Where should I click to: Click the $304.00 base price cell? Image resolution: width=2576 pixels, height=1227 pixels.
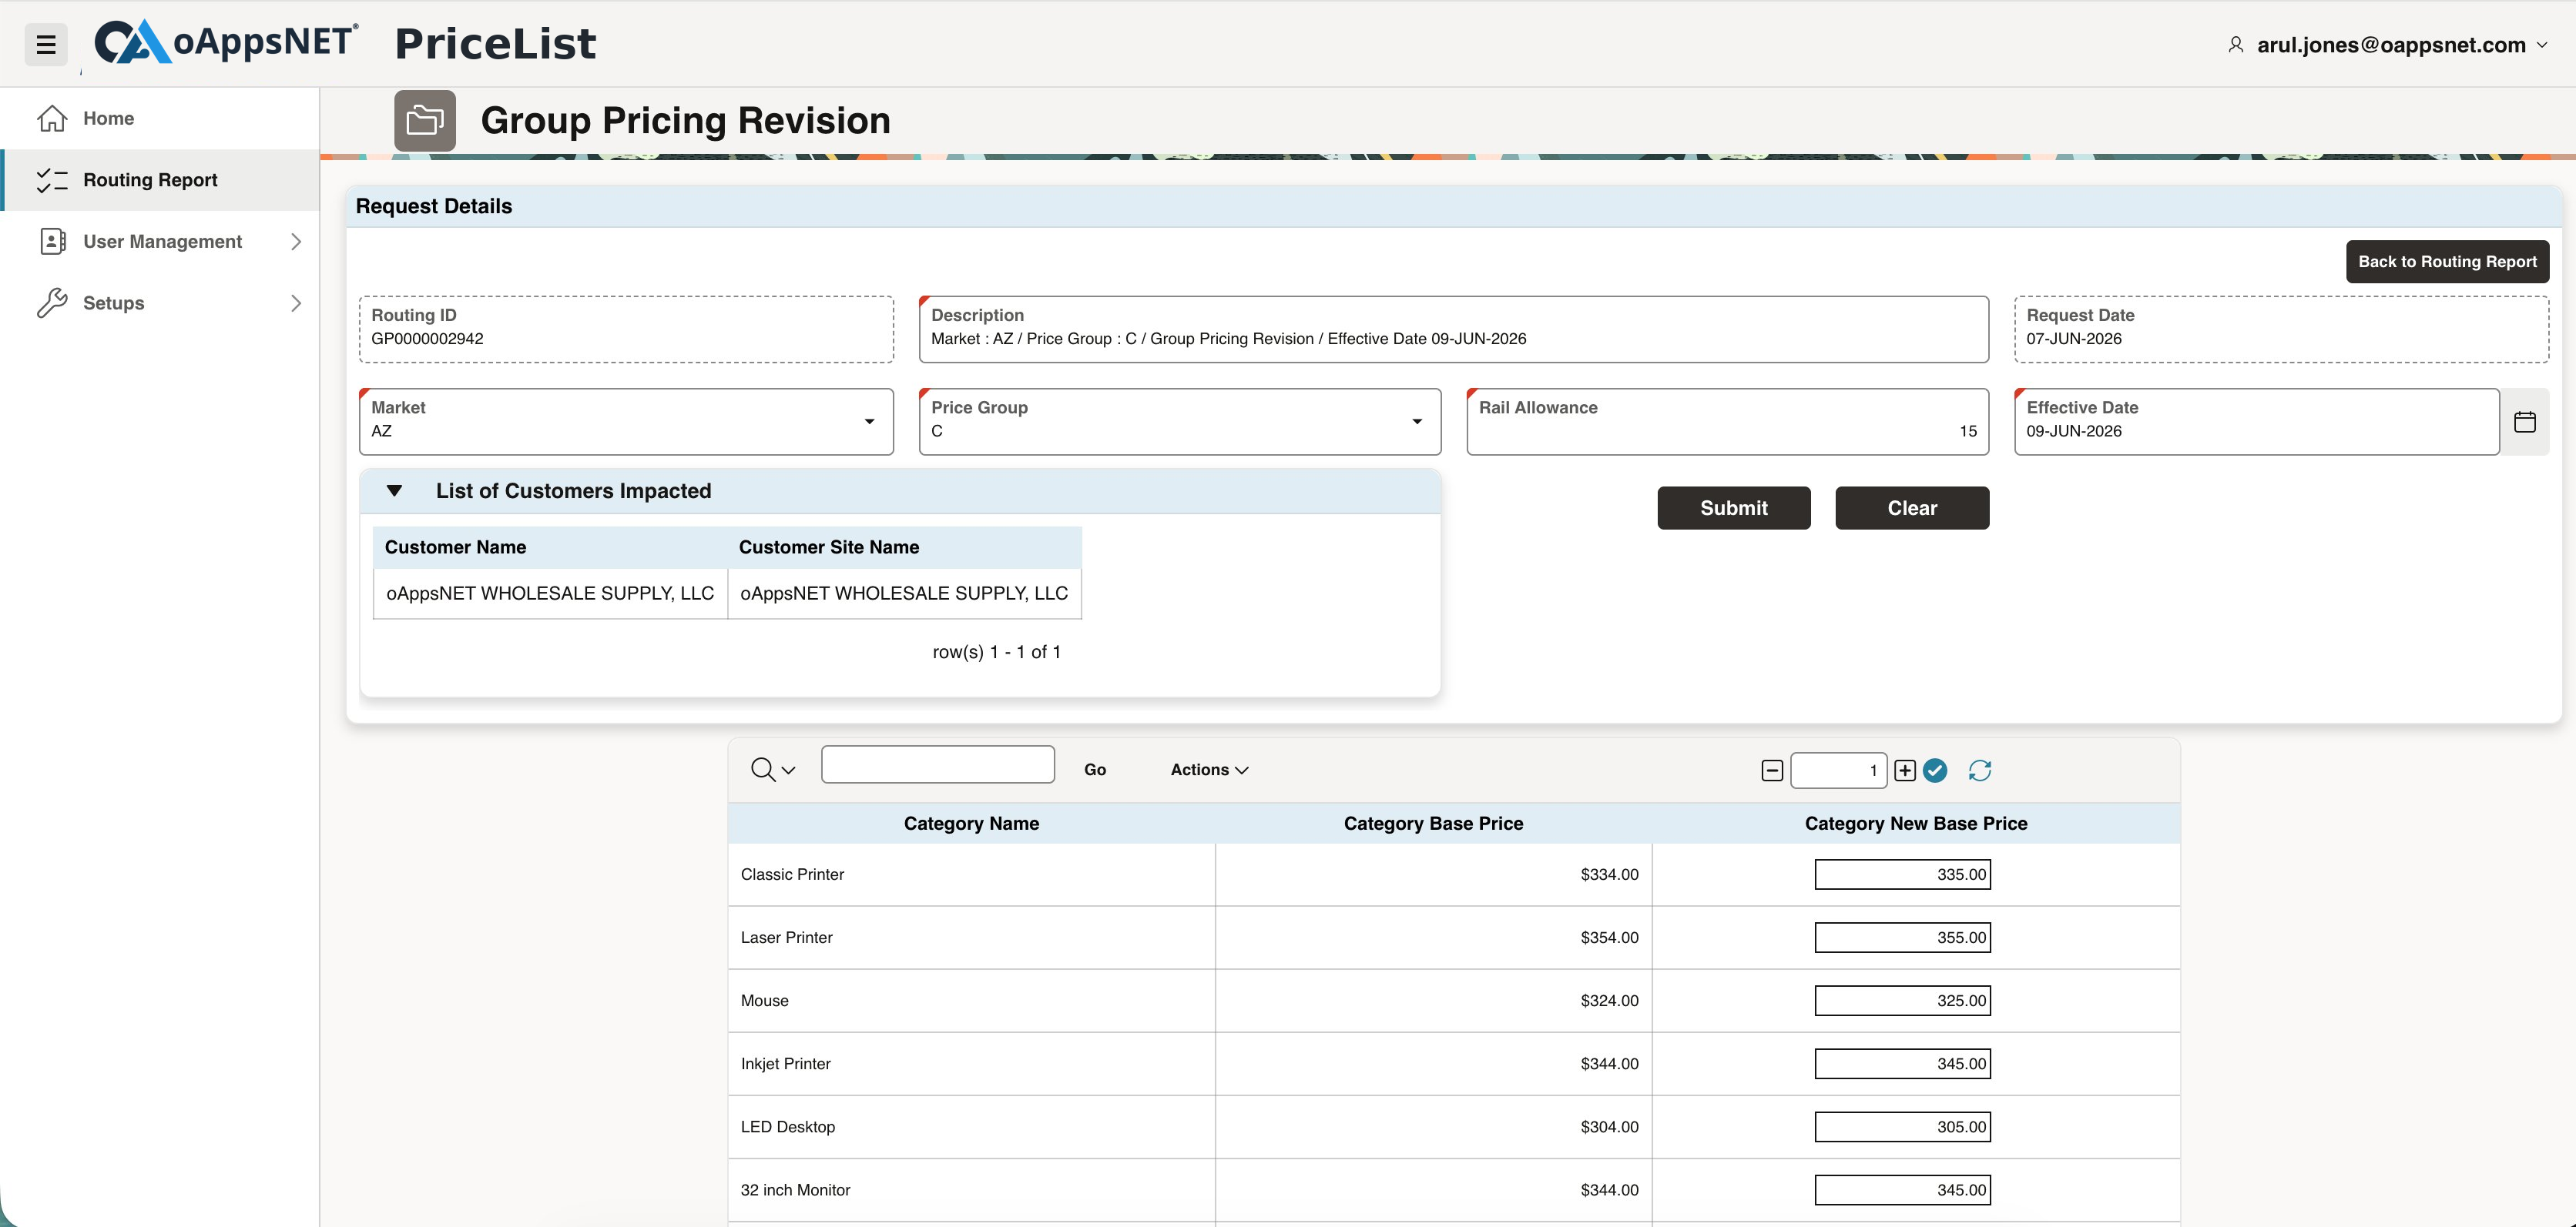1434,1126
